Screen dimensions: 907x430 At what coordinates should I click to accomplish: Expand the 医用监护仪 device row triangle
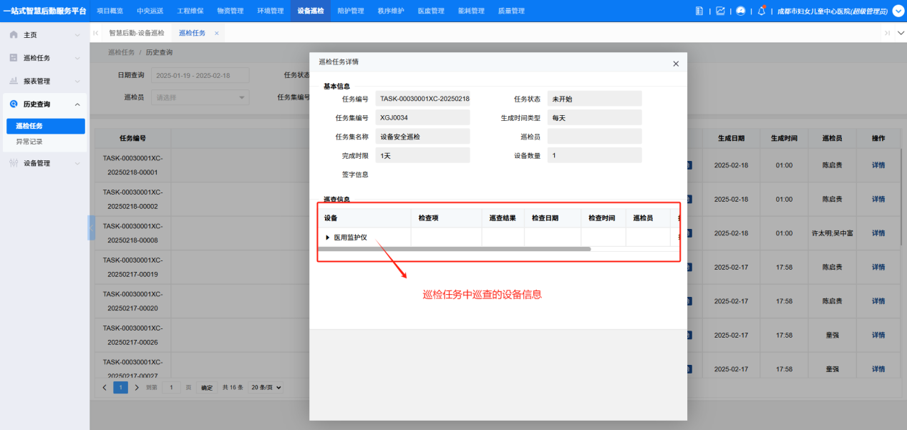tap(328, 238)
